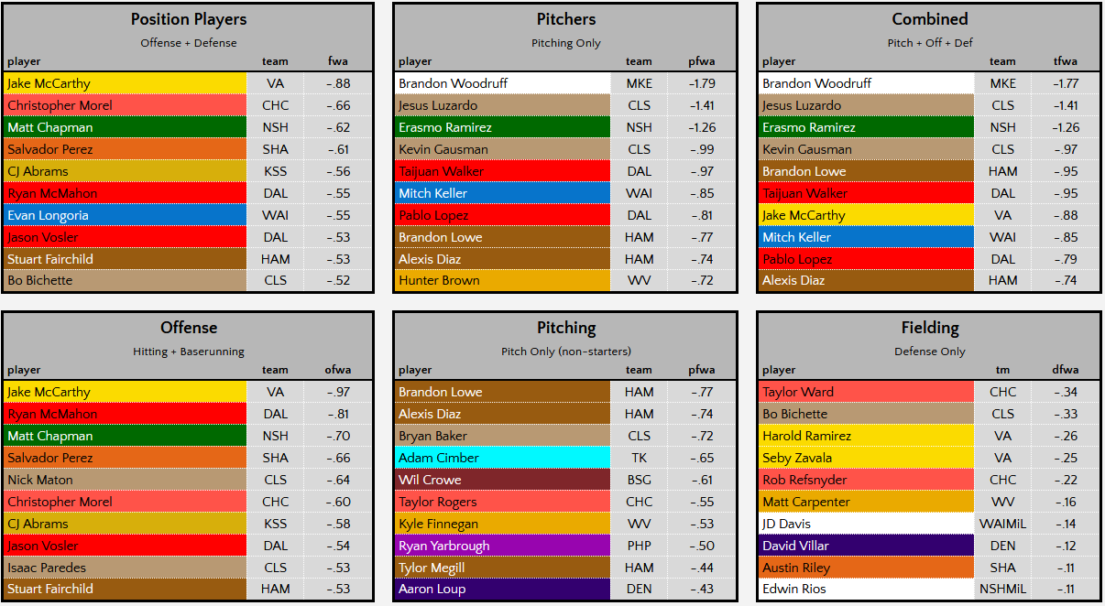
Task: Click the dfwa column header
Action: [1066, 370]
